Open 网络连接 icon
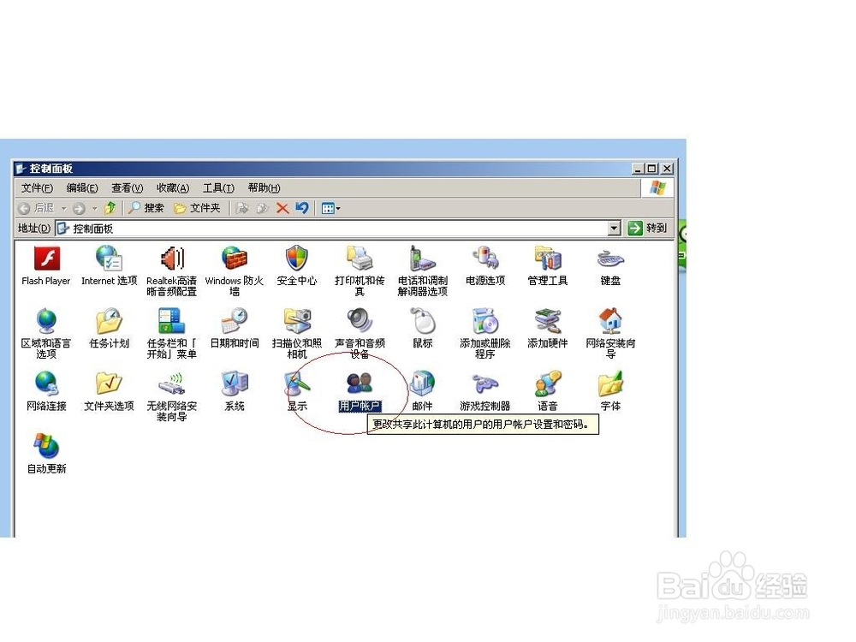856x642 pixels. point(46,383)
